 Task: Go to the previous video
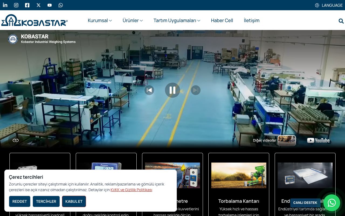149,90
